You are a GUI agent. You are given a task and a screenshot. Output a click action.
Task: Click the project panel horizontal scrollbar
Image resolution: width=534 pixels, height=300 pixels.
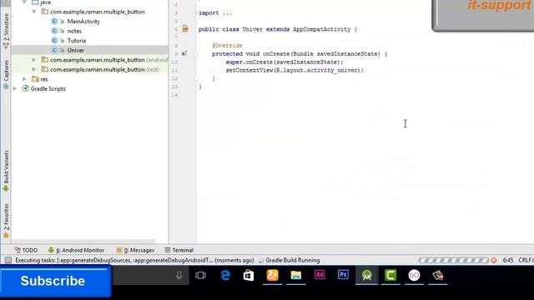coord(84,241)
